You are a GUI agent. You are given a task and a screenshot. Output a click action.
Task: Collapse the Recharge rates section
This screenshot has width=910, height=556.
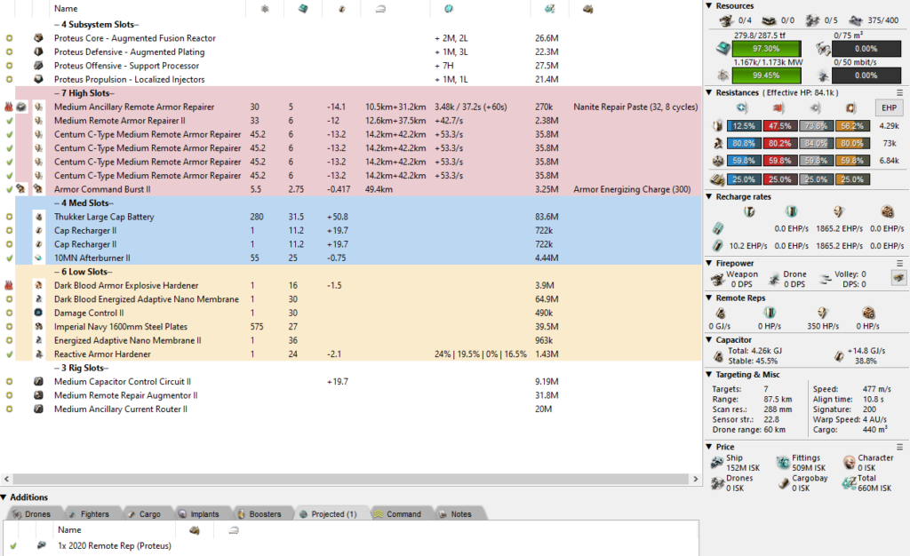point(709,196)
